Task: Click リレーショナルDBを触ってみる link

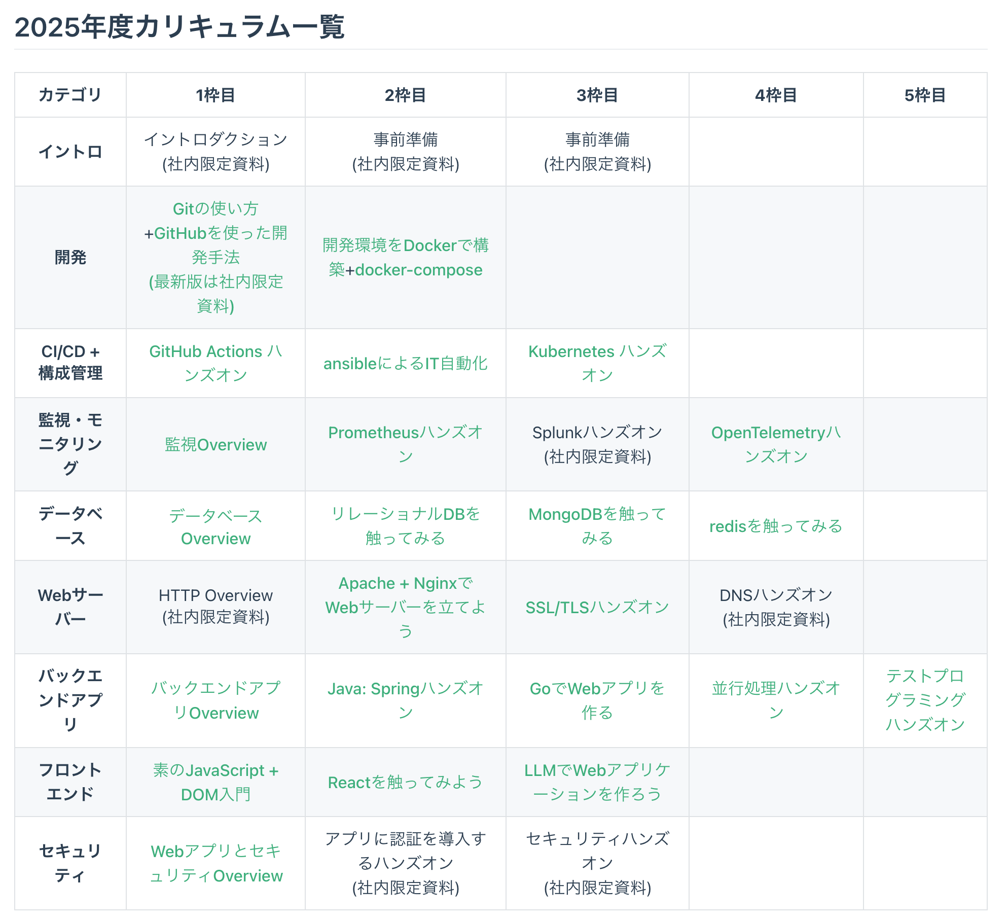Action: (x=405, y=514)
